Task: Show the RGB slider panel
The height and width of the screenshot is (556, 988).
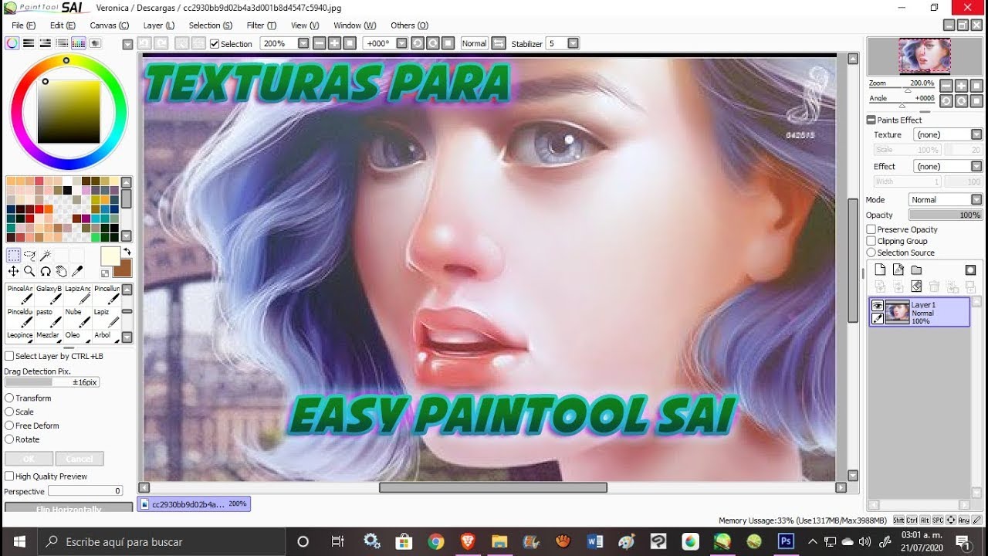Action: pos(29,43)
